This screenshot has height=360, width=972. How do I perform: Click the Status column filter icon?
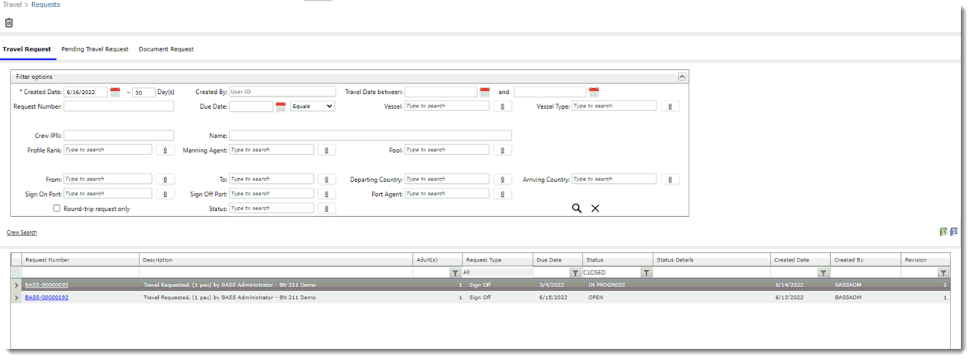point(647,273)
